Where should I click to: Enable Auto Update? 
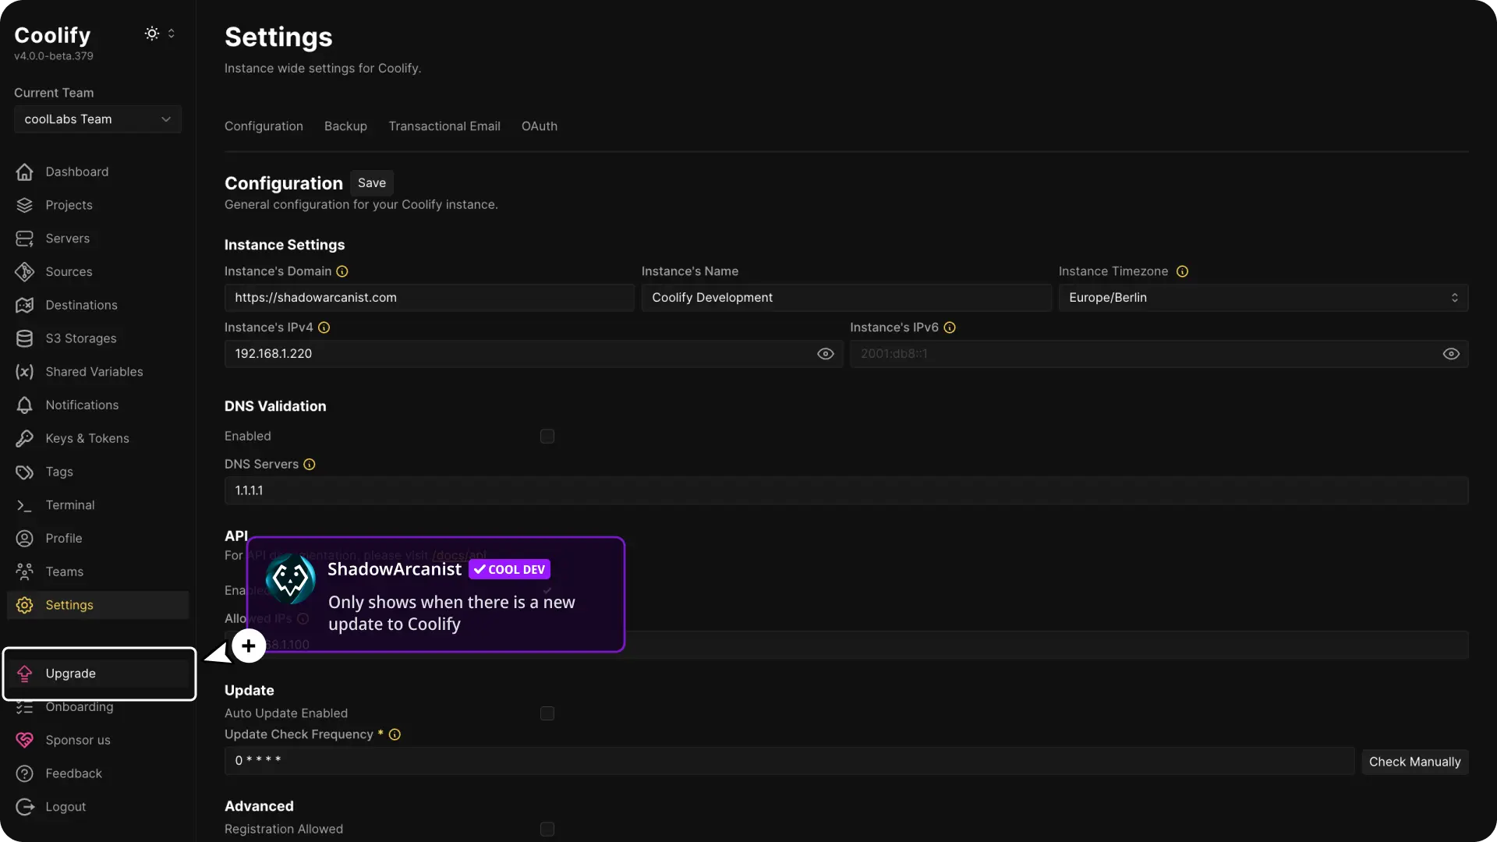click(547, 713)
